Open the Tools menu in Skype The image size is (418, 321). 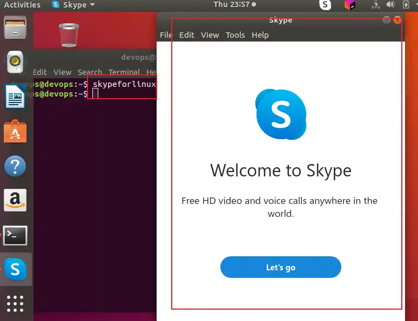click(x=235, y=35)
